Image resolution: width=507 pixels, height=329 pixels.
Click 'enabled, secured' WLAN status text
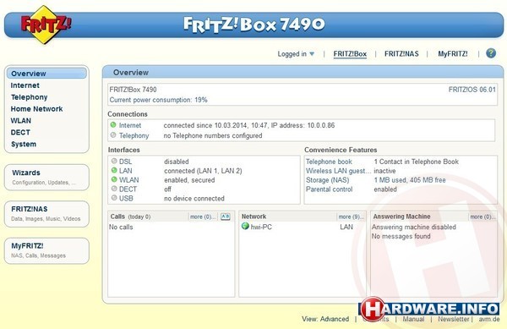189,180
